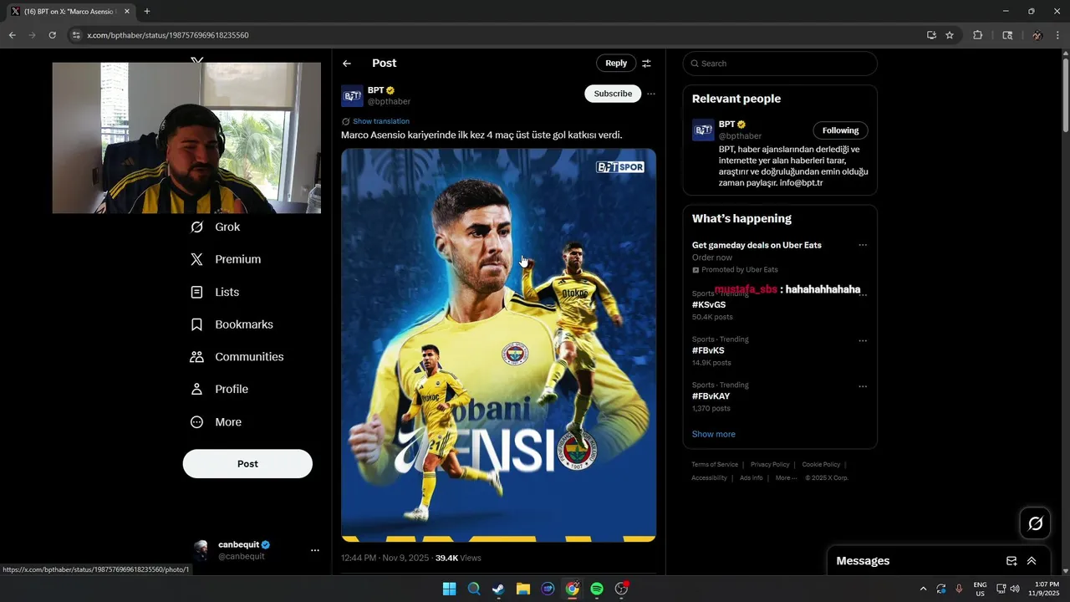The height and width of the screenshot is (602, 1070).
Task: Expand the Messages drawer with double chevron
Action: 1032,561
